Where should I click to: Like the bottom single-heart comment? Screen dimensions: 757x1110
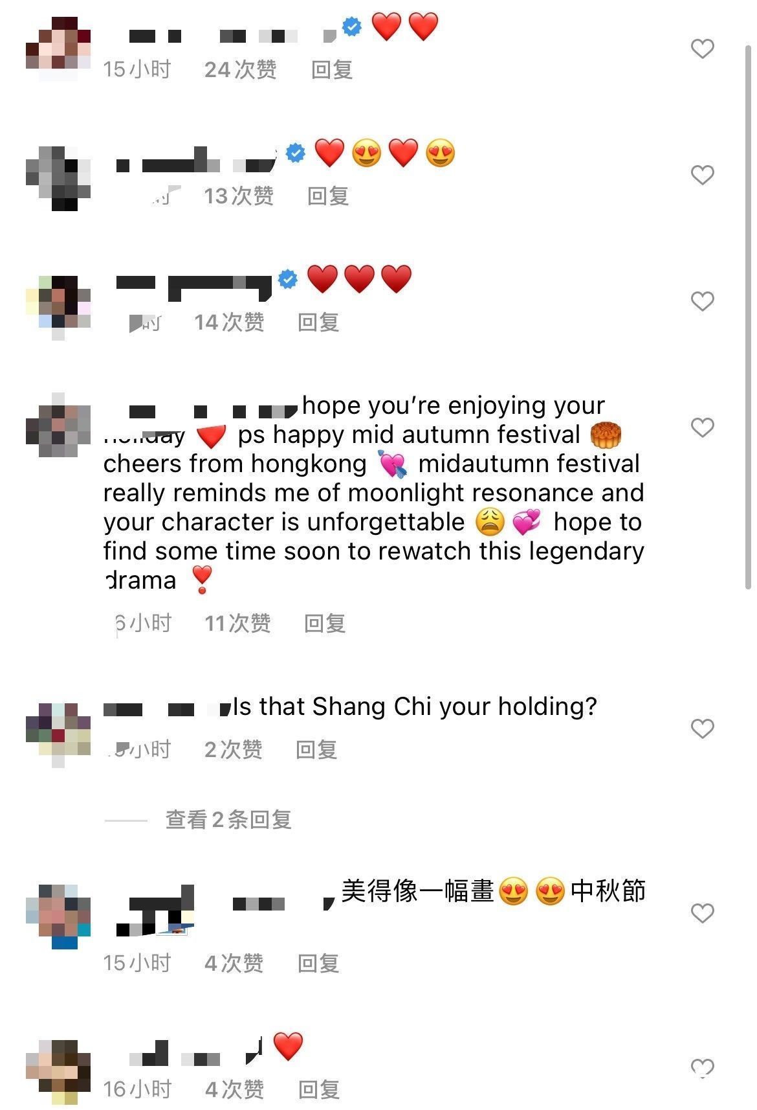click(702, 1068)
